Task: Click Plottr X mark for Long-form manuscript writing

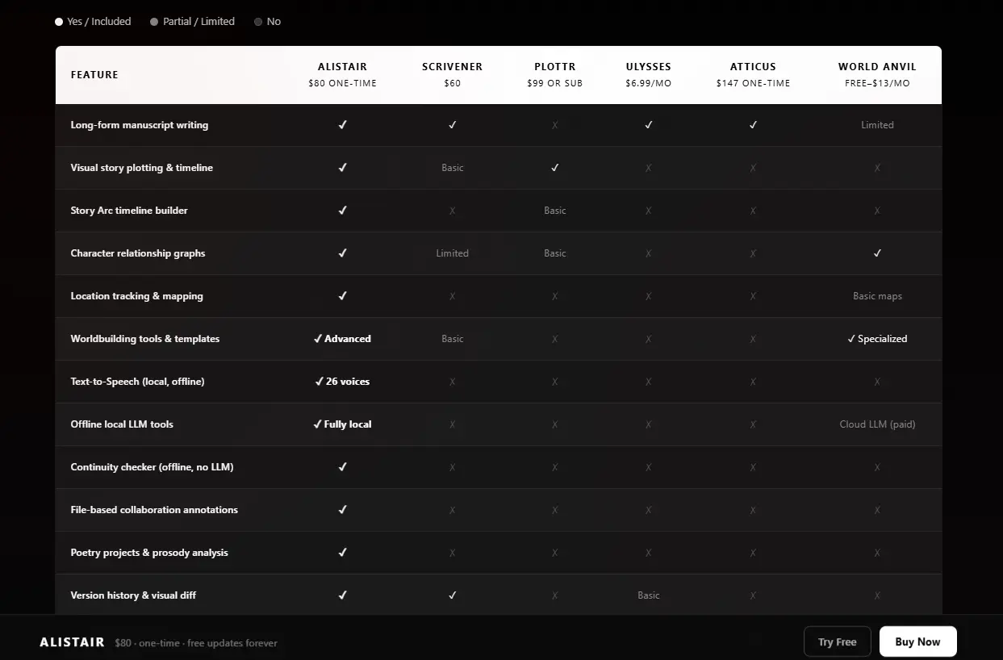Action: [554, 125]
